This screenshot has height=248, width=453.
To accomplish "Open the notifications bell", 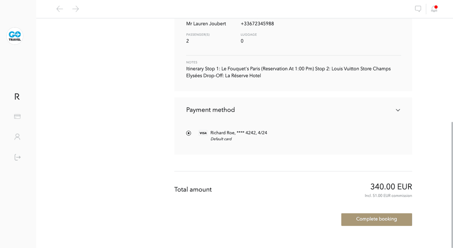I will click(x=434, y=9).
